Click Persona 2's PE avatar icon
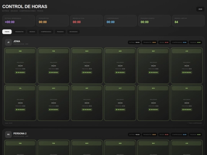The height and width of the screenshot is (155, 207). pyautogui.click(x=8, y=135)
